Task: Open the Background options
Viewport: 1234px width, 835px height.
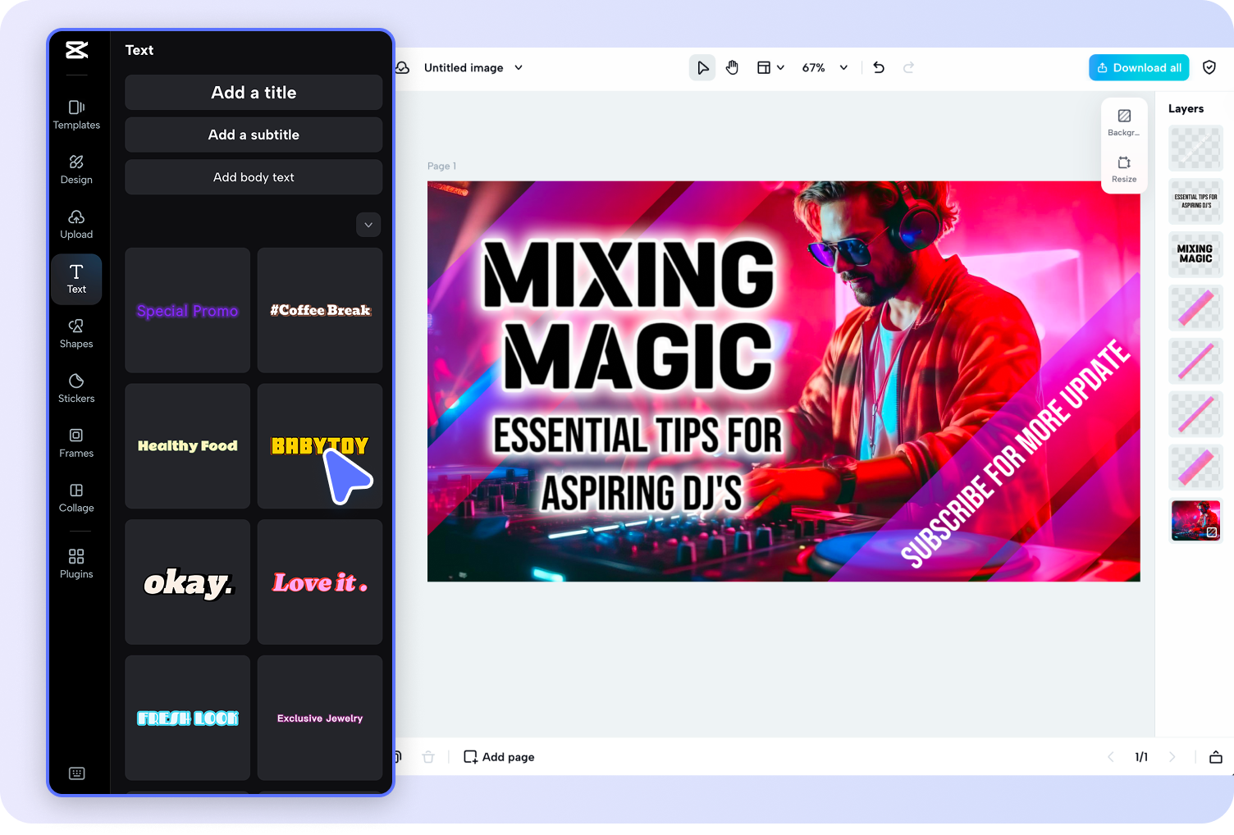Action: pos(1124,122)
